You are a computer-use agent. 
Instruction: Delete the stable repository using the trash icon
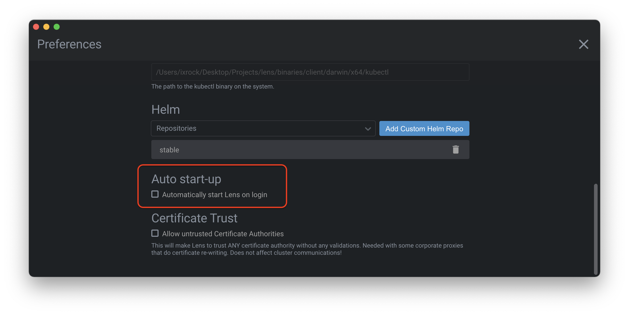point(456,150)
